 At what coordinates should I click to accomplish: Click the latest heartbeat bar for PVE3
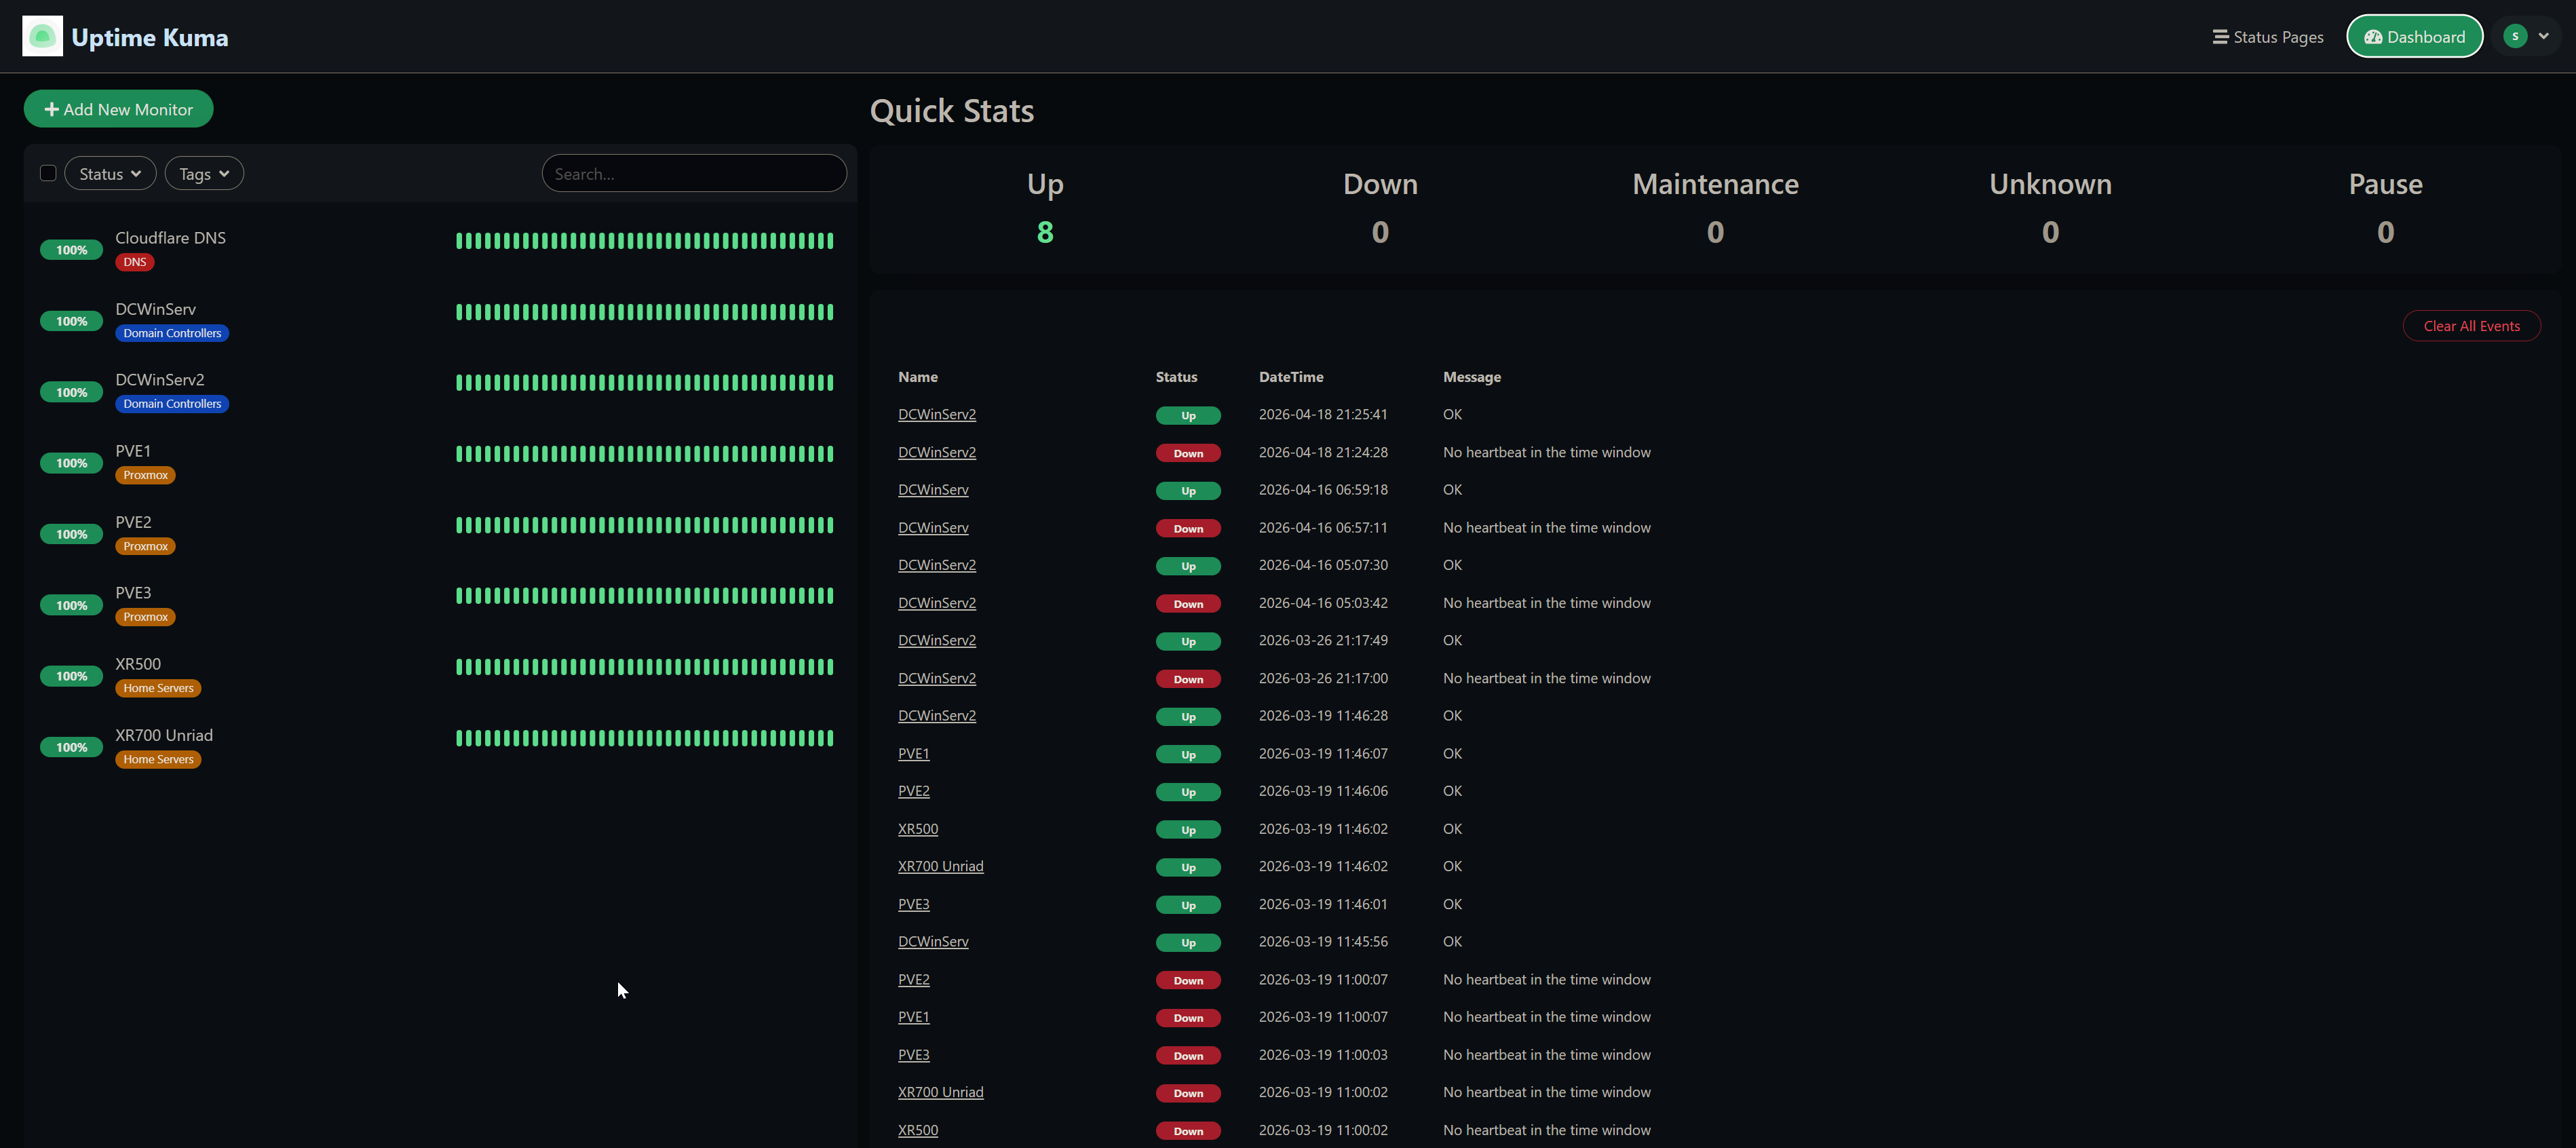click(830, 595)
